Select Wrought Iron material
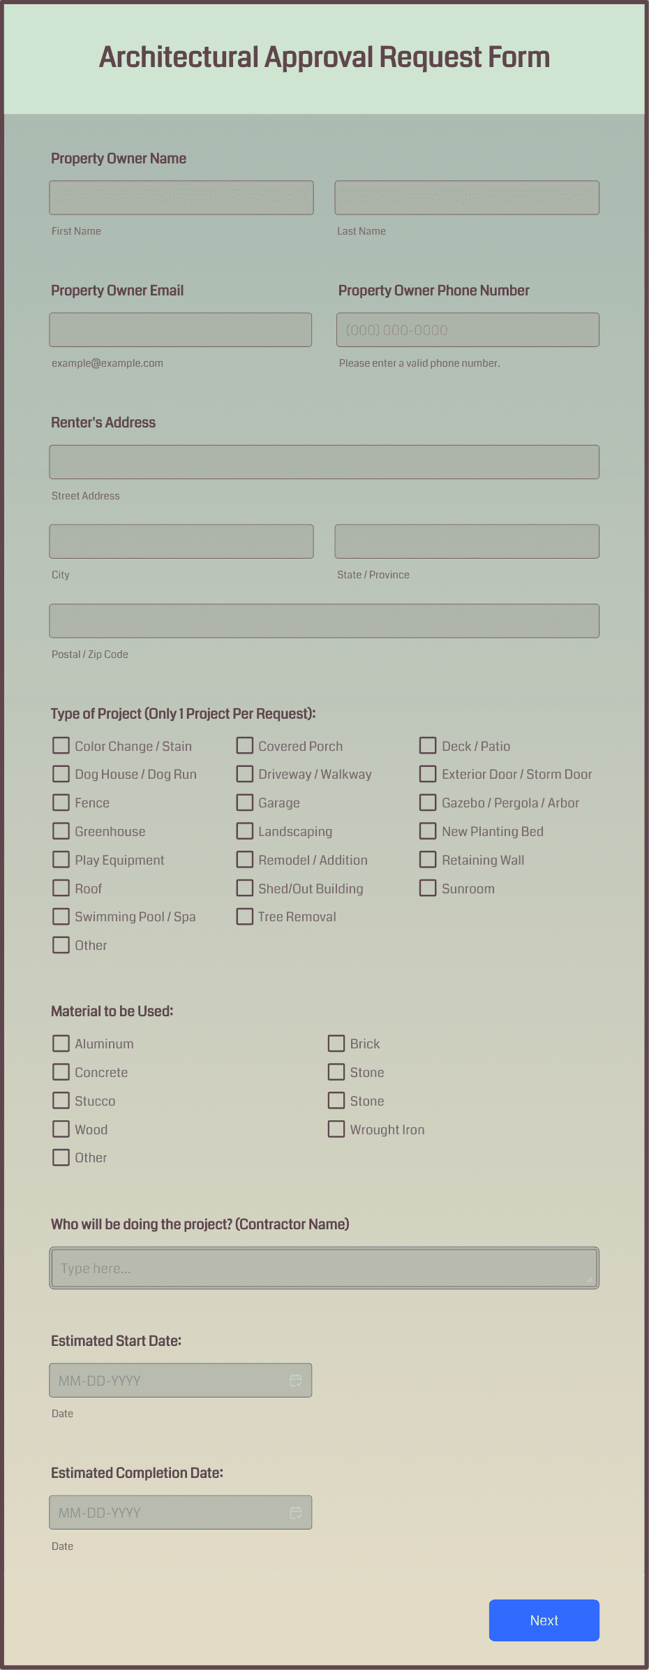This screenshot has width=649, height=1670. [x=336, y=1129]
